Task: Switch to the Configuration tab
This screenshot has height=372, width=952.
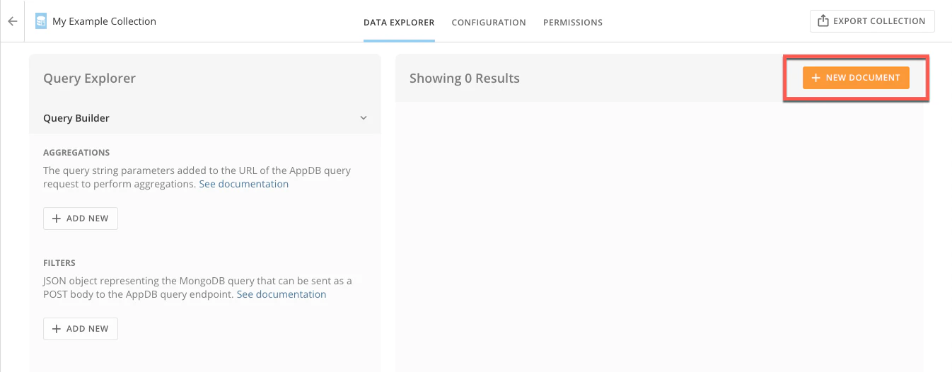Action: (x=489, y=23)
